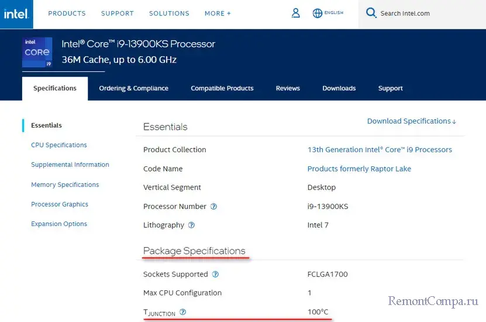Click the search magnifier icon
This screenshot has height=322, width=486.
pyautogui.click(x=371, y=13)
